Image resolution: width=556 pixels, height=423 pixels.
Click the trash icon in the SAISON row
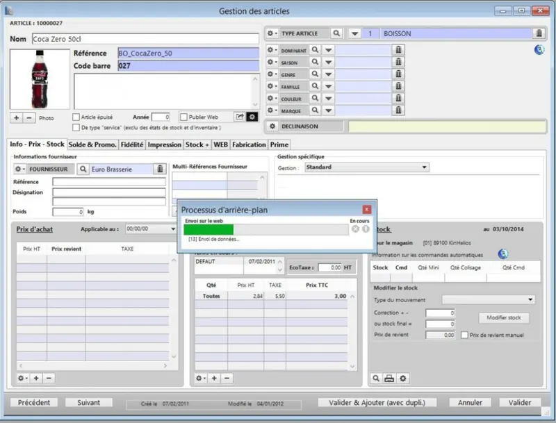click(x=398, y=62)
